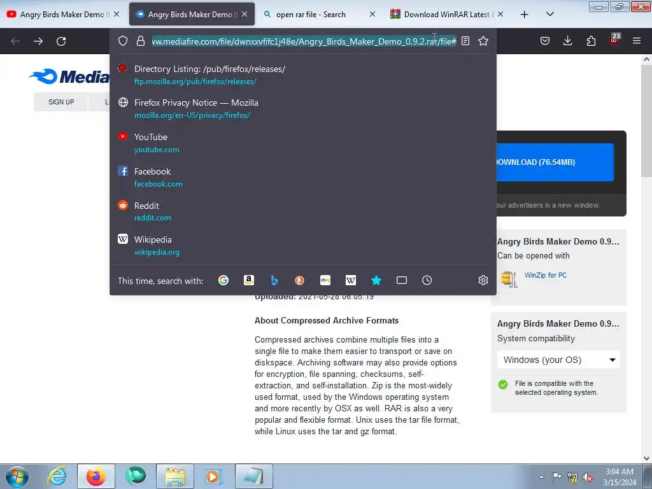Search with Amazon this time
Viewport: 652px width, 489px height.
(249, 280)
